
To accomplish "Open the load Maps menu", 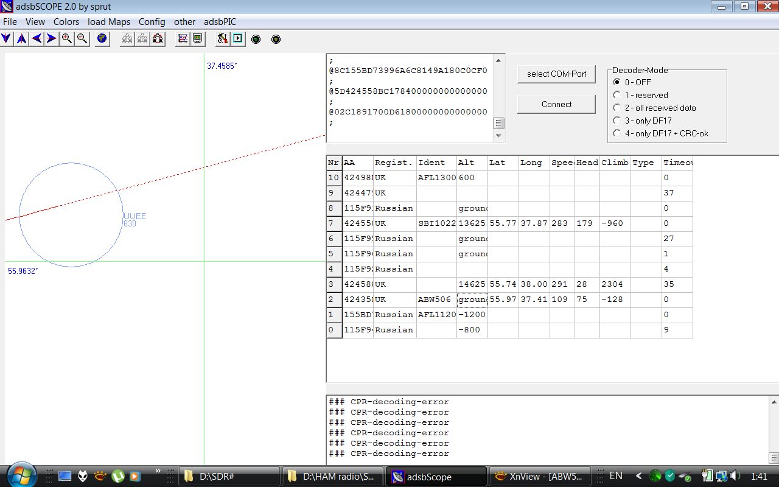I will coord(109,22).
